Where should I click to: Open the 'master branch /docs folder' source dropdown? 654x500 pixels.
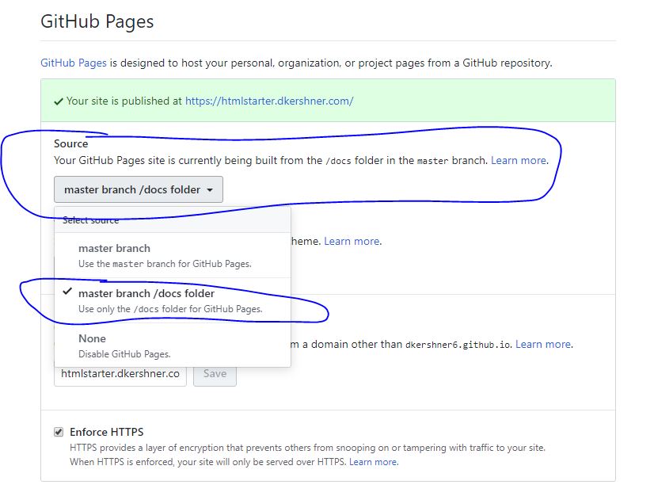(x=138, y=190)
